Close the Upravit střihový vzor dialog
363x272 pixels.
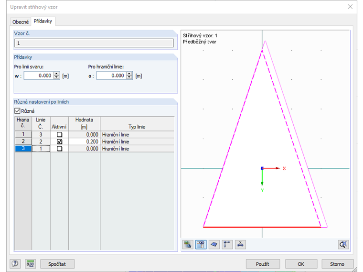350,7
